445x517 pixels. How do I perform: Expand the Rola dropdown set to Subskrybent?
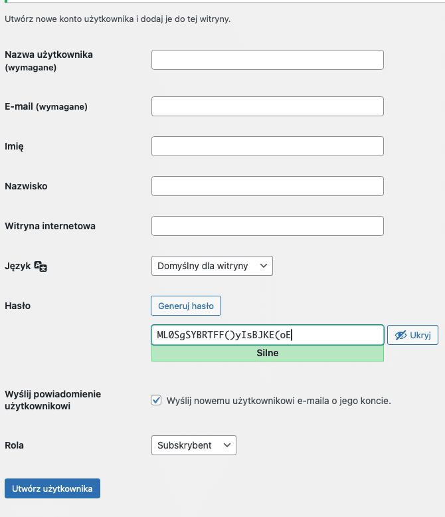point(193,445)
